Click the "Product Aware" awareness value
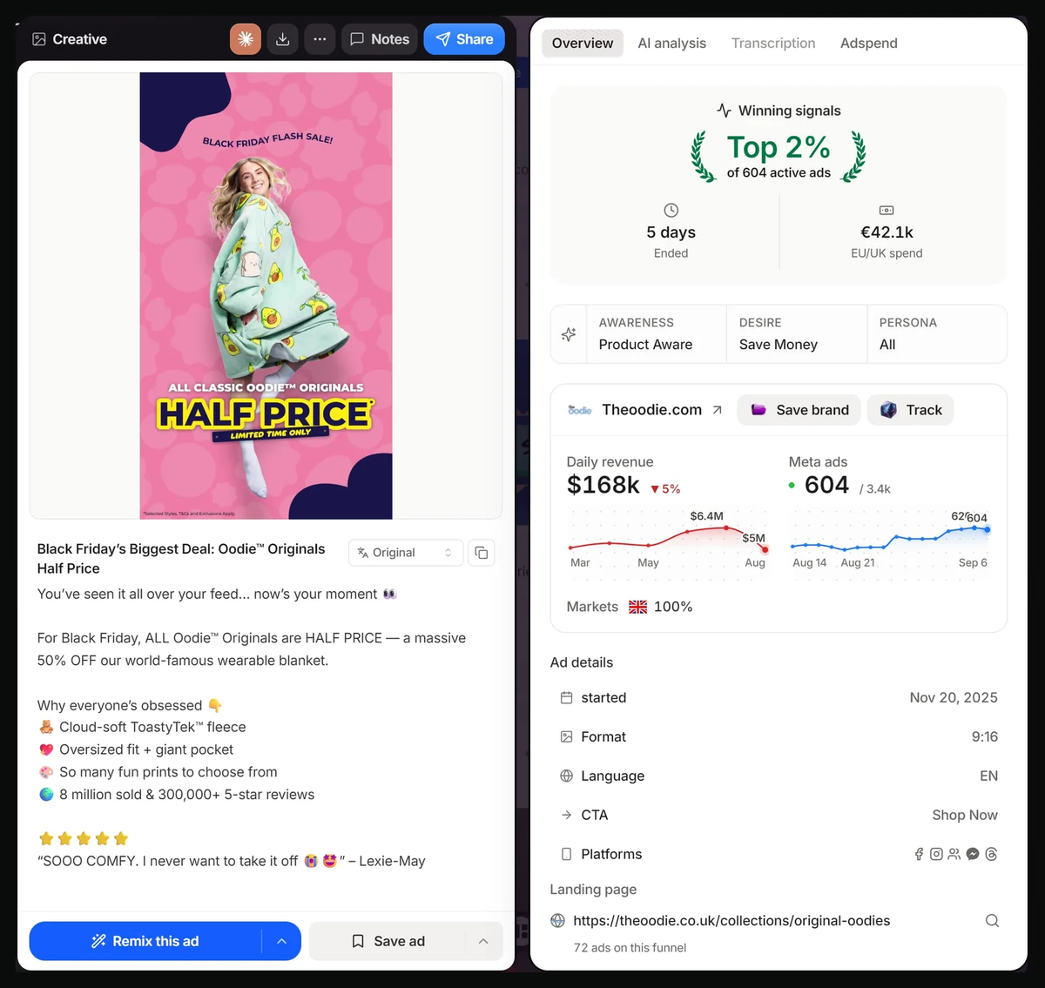Viewport: 1045px width, 988px height. (645, 345)
